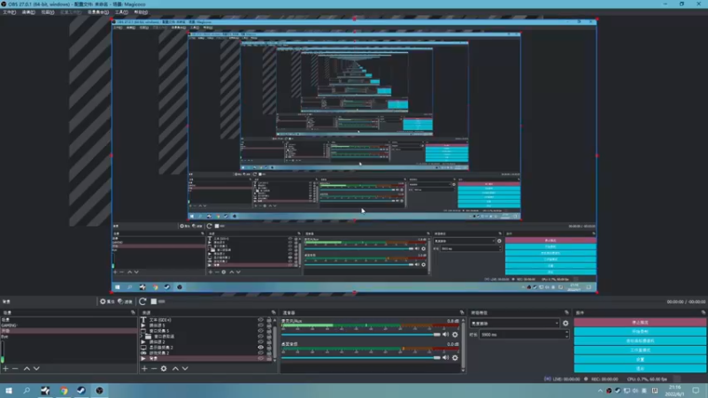Expand the folder group in Sources list
The image size is (708, 398).
(141, 336)
